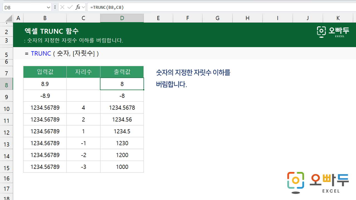
Task: Click the colorful Oppadu Excel logo at bottom right
Action: (x=318, y=182)
